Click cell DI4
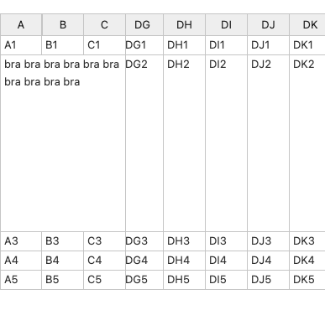 pyautogui.click(x=227, y=261)
